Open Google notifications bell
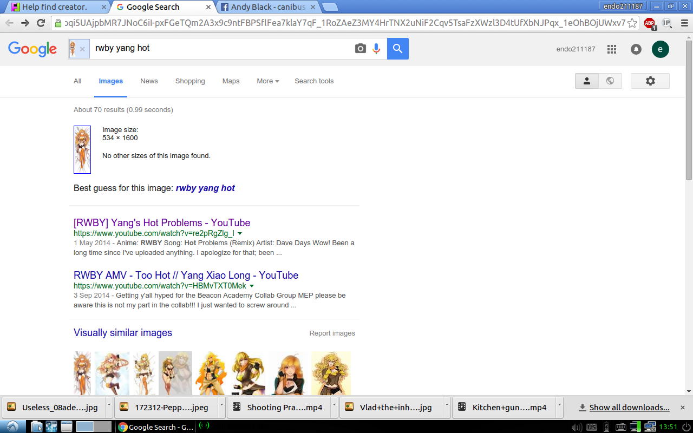Screen dimensions: 693x433 (636, 49)
